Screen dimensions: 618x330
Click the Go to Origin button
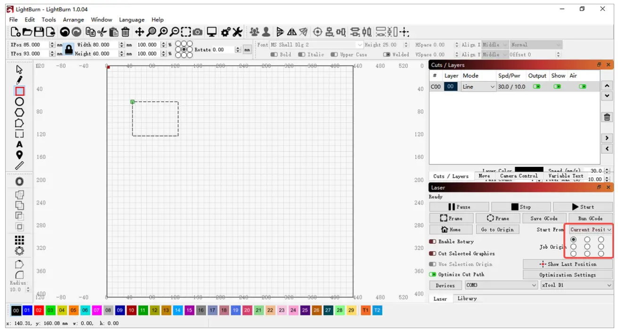tap(498, 230)
